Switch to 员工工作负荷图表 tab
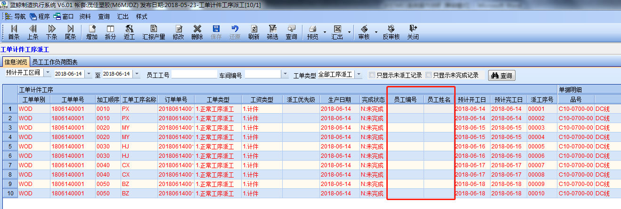Image resolution: width=621 pixels, height=209 pixels. (x=55, y=62)
